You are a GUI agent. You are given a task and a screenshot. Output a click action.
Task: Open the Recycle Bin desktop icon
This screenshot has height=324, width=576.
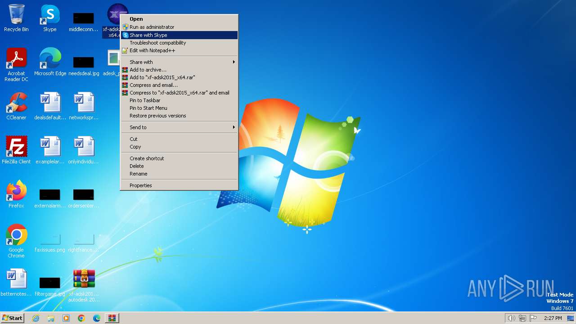[16, 18]
